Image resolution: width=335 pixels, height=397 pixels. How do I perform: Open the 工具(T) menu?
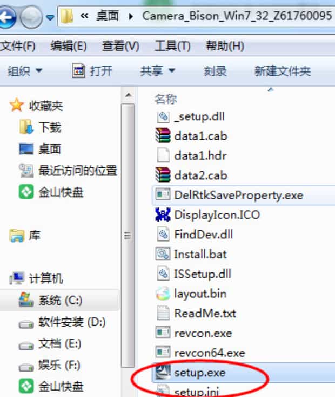(x=172, y=46)
